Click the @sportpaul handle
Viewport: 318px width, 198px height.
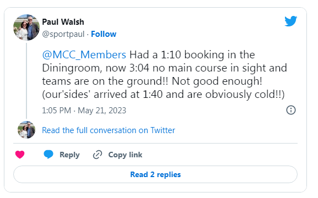coord(63,34)
